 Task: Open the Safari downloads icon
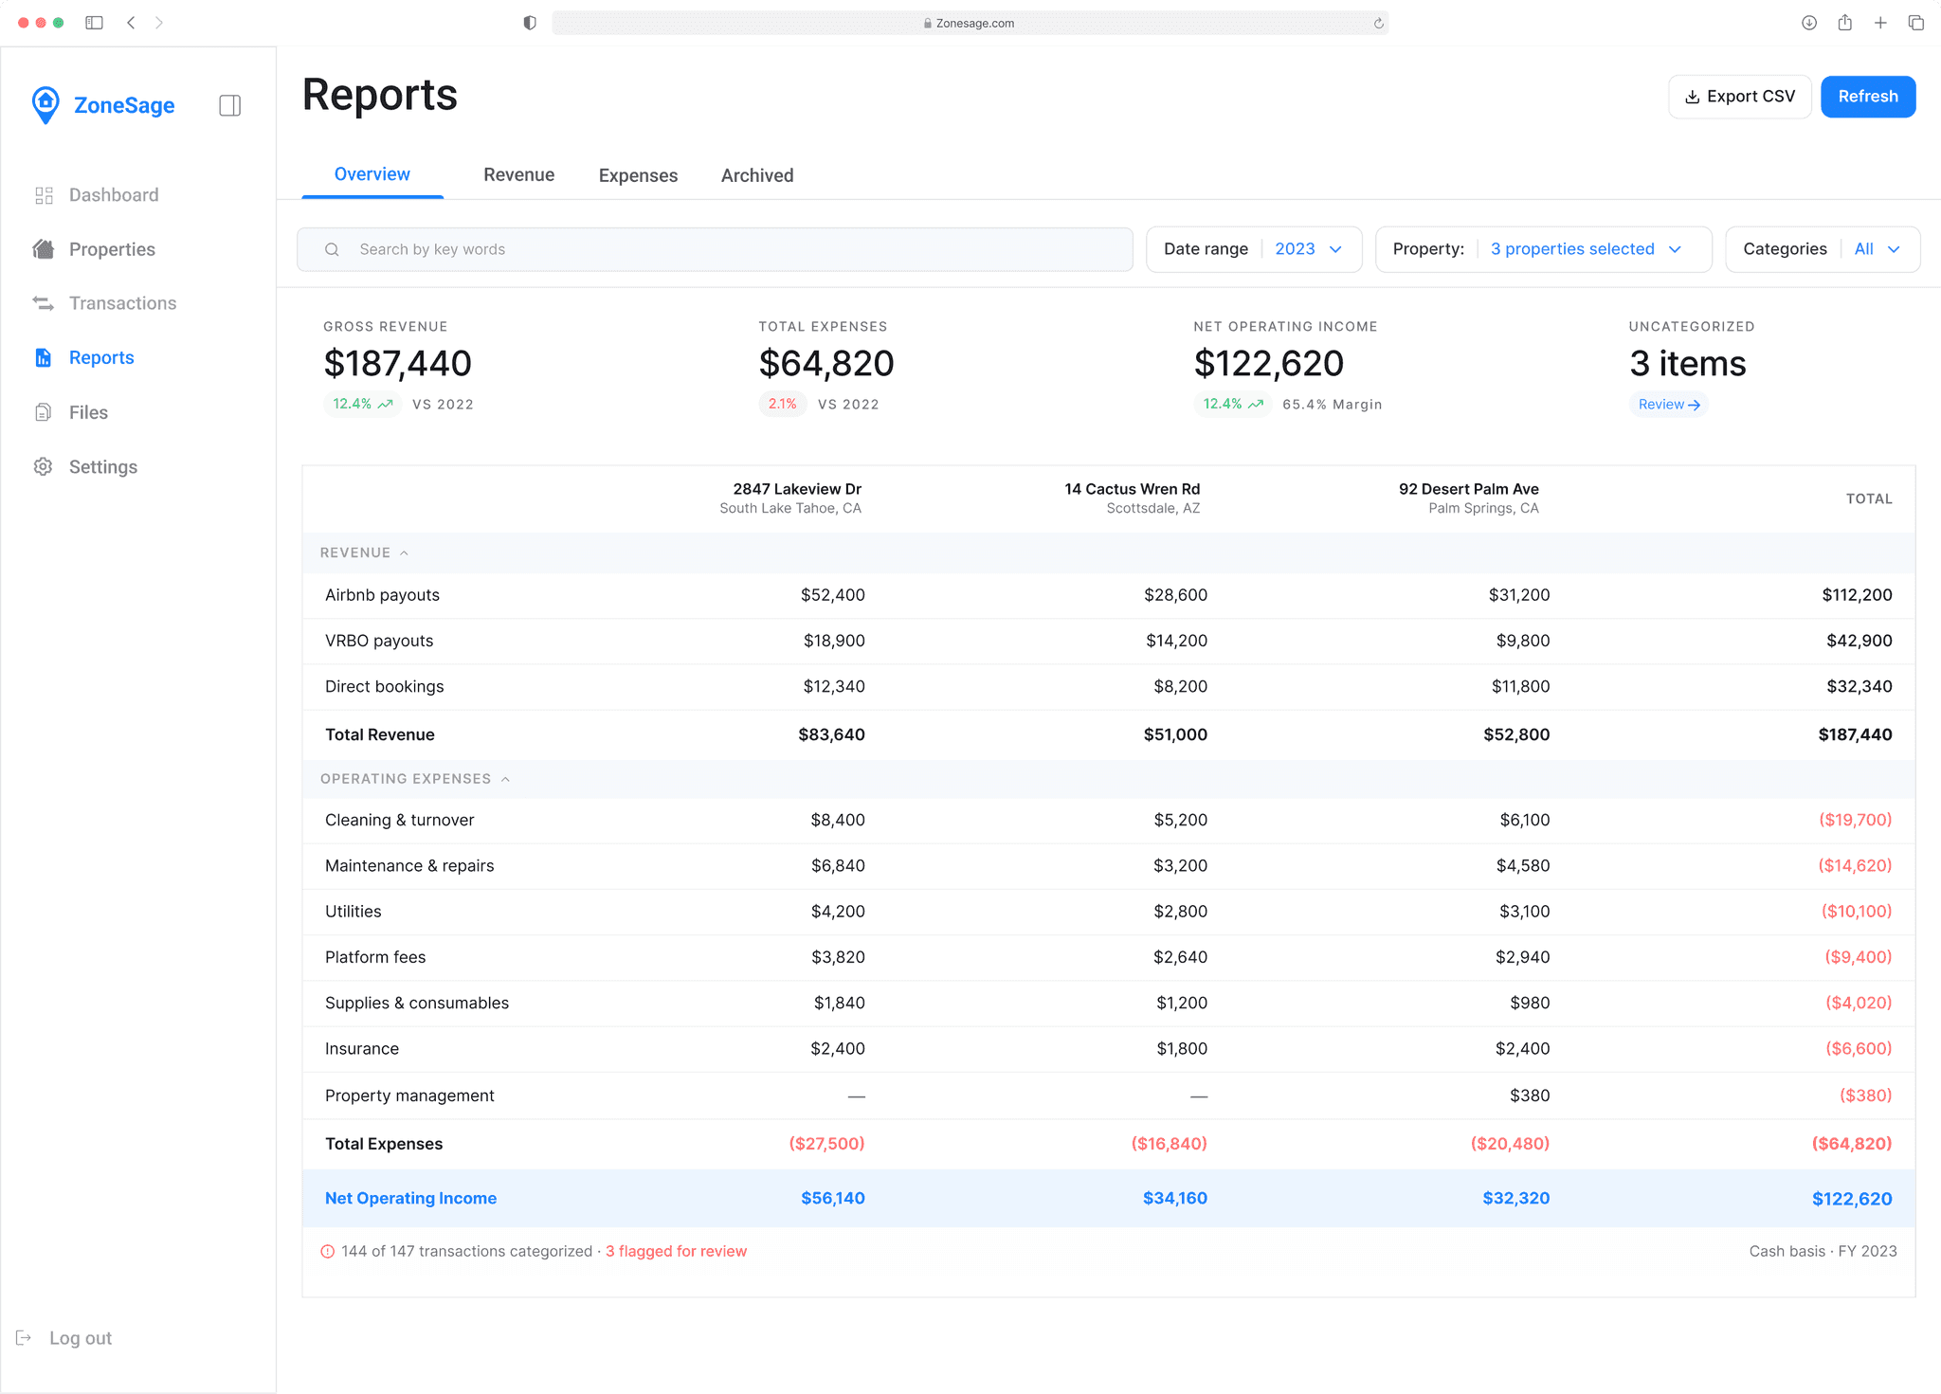coord(1808,23)
